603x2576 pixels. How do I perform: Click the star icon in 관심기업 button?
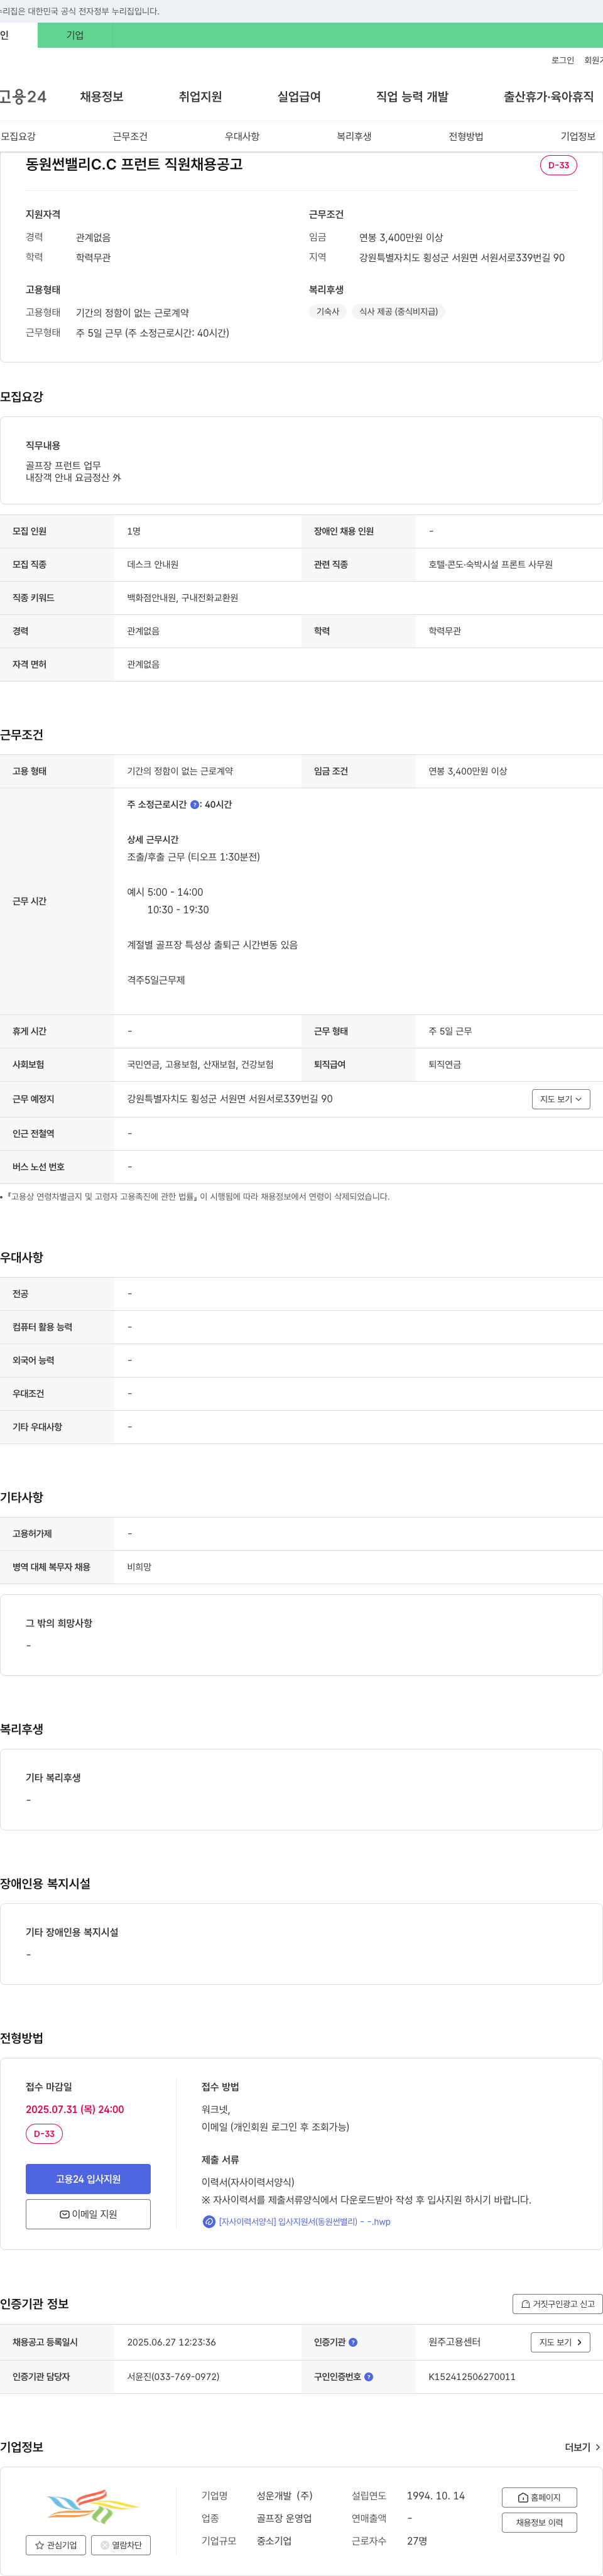tap(39, 2545)
